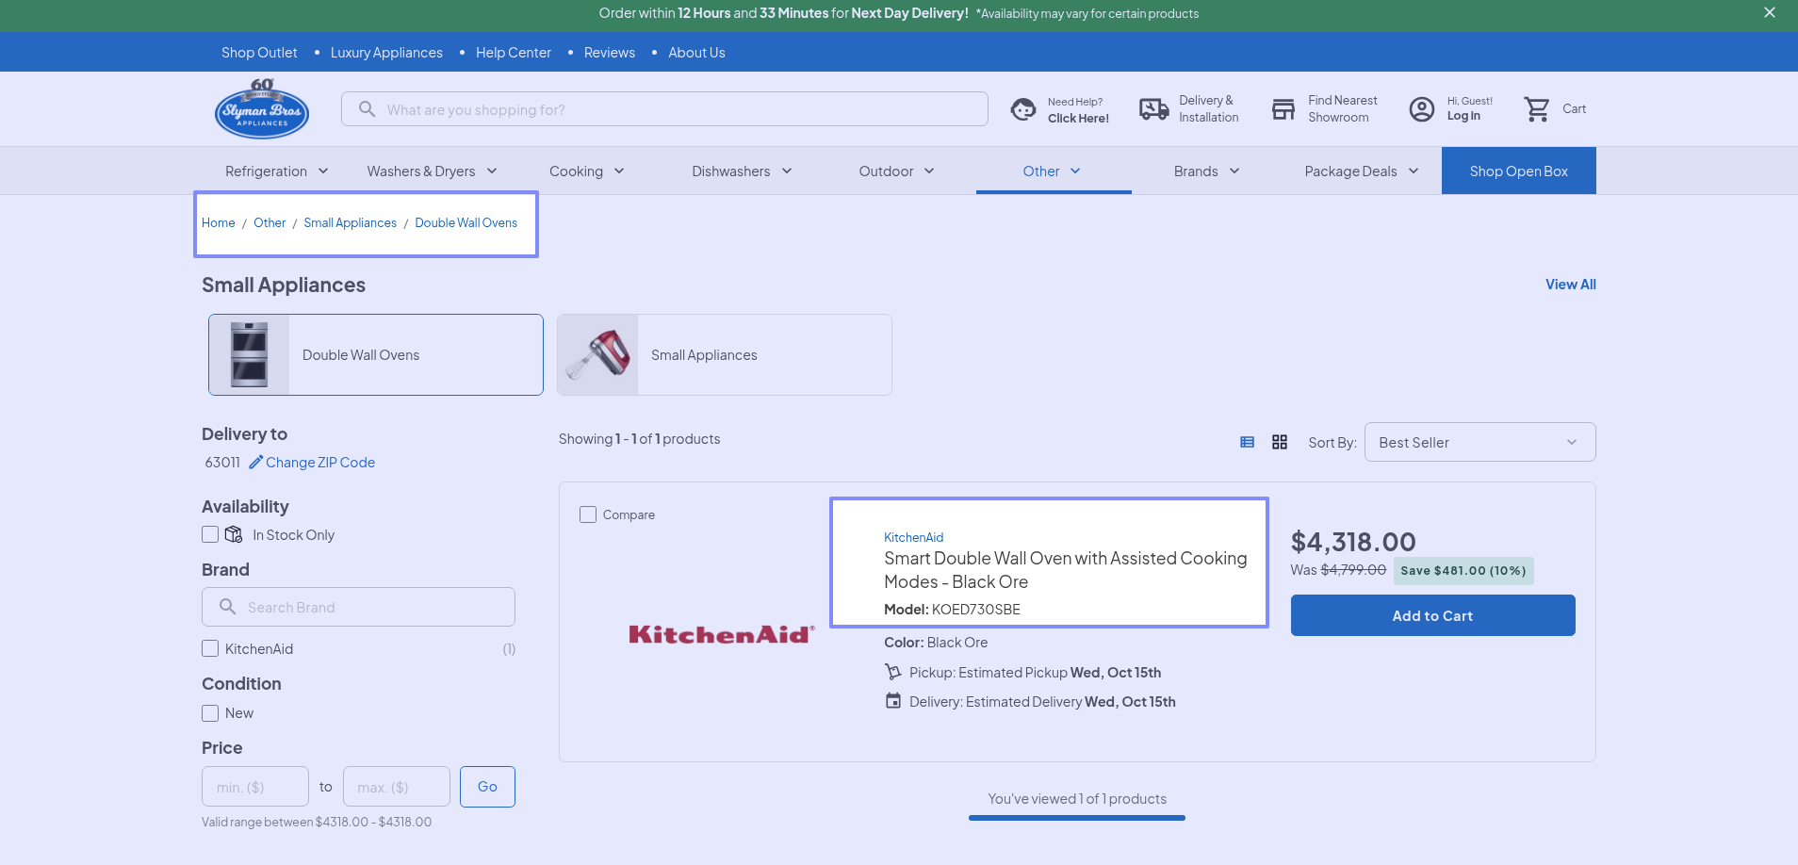1798x865 pixels.
Task: Enable the In Stock Only filter
Action: 210,534
